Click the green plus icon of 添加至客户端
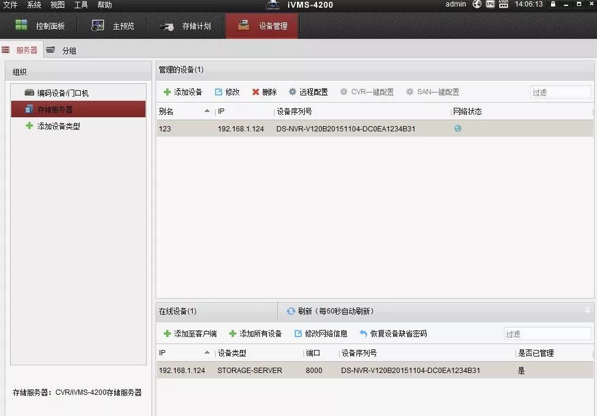Screen dimensions: 597x416 click(167, 334)
